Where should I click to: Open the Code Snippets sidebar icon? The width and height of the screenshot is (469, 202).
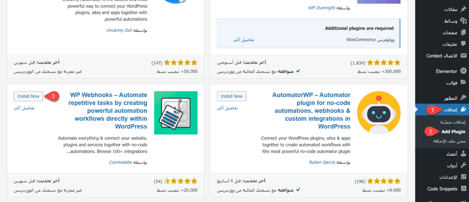pyautogui.click(x=463, y=189)
